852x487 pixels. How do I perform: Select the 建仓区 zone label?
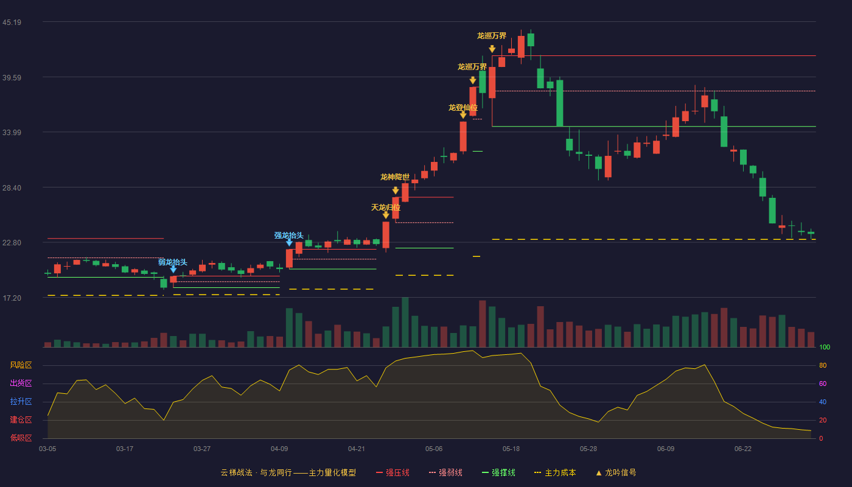coord(21,420)
